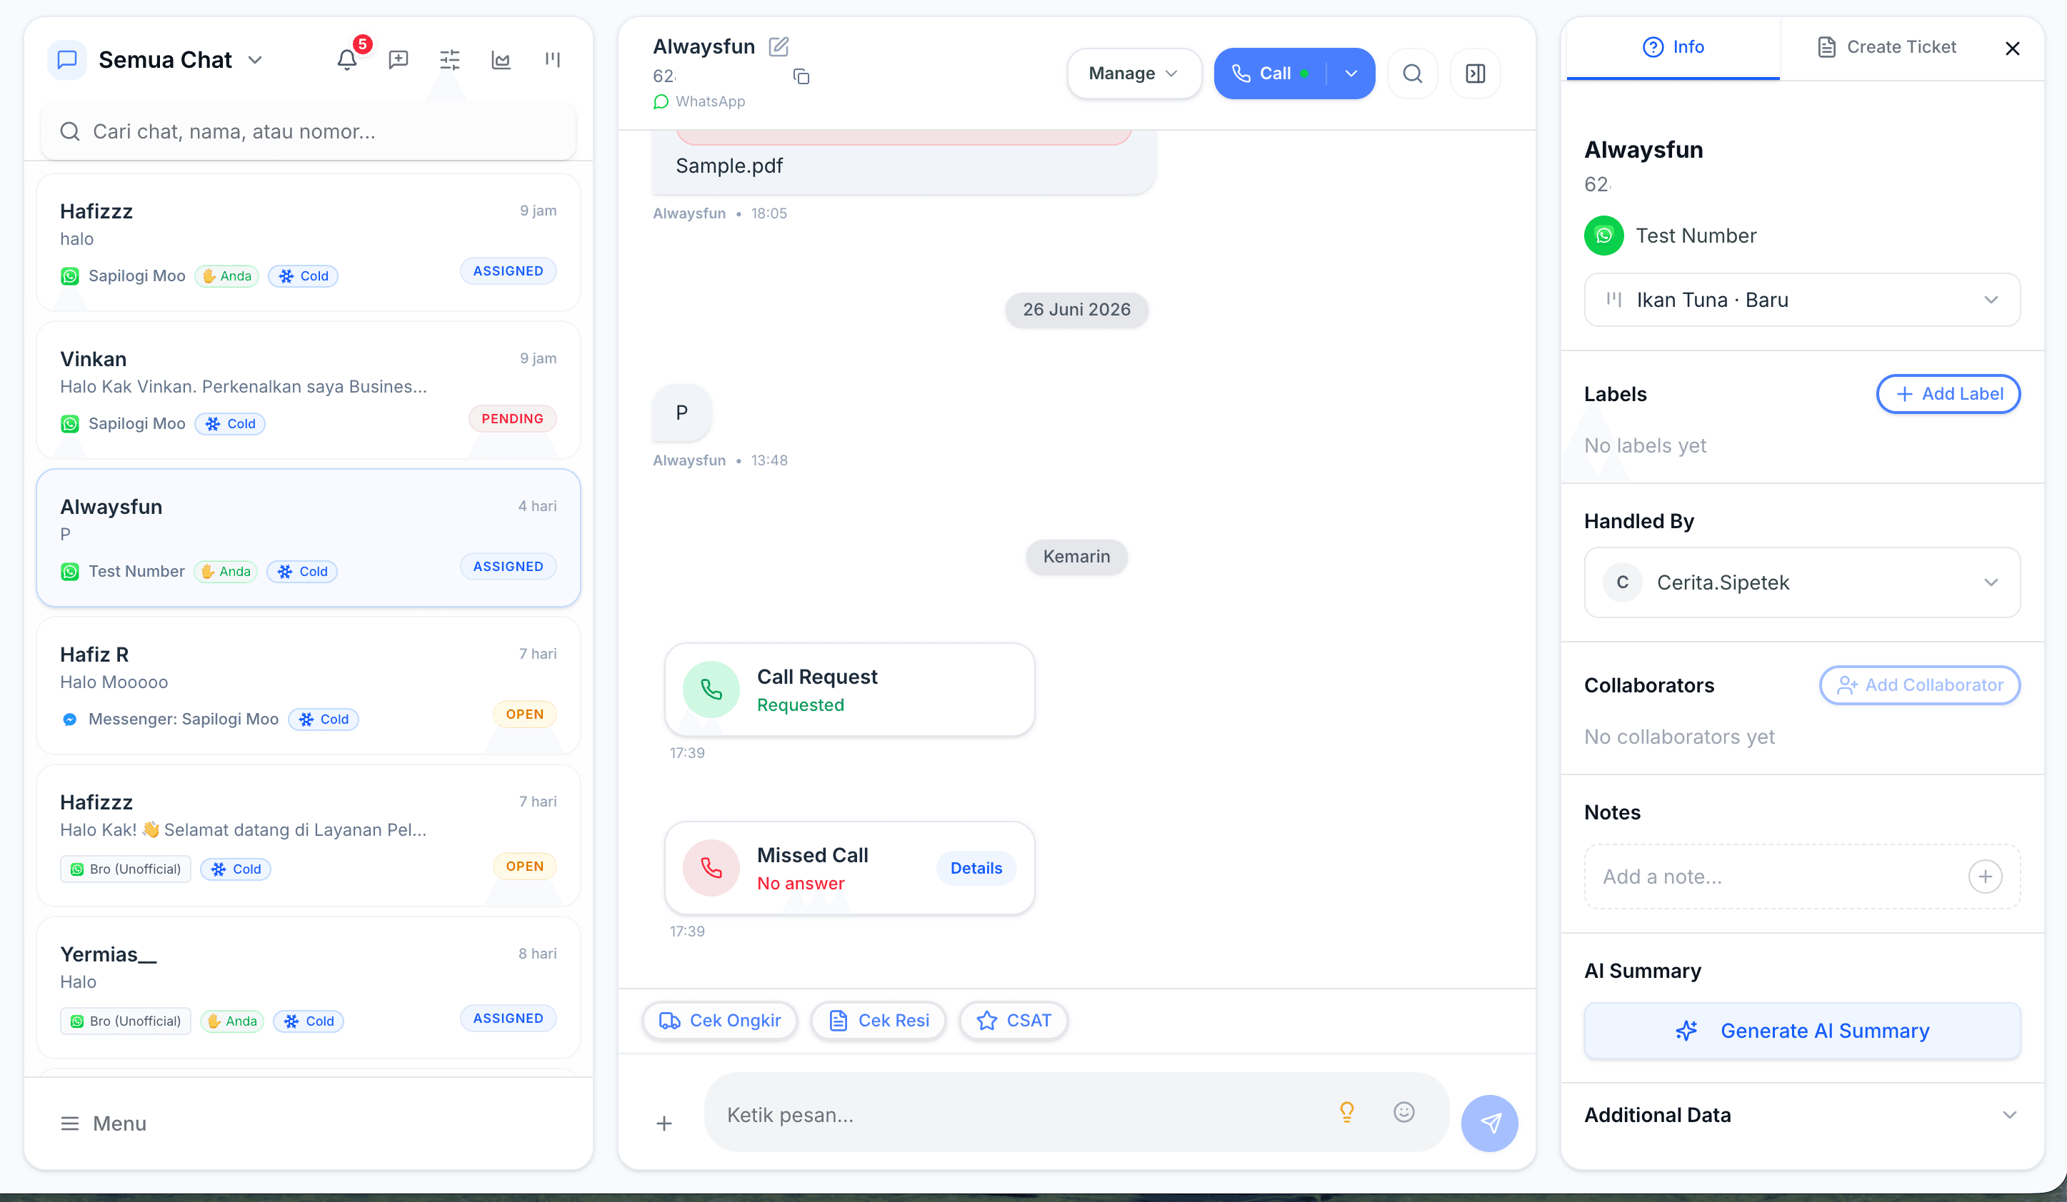
Task: Send the message with paper-plane button
Action: click(x=1490, y=1123)
